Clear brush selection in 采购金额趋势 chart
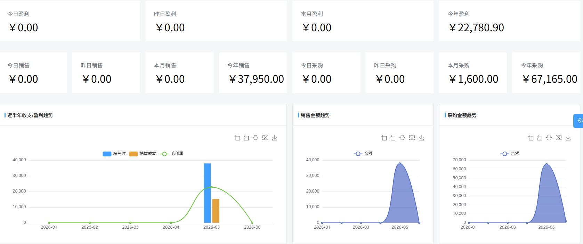Screen dimensions: 583x244 559,138
